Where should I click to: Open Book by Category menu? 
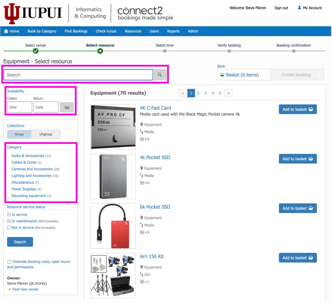[42, 31]
